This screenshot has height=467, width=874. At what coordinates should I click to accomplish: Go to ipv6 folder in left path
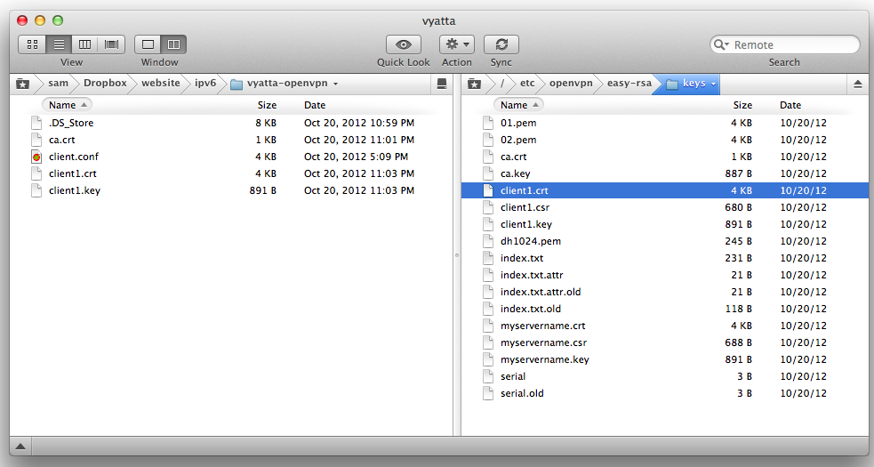[x=205, y=83]
